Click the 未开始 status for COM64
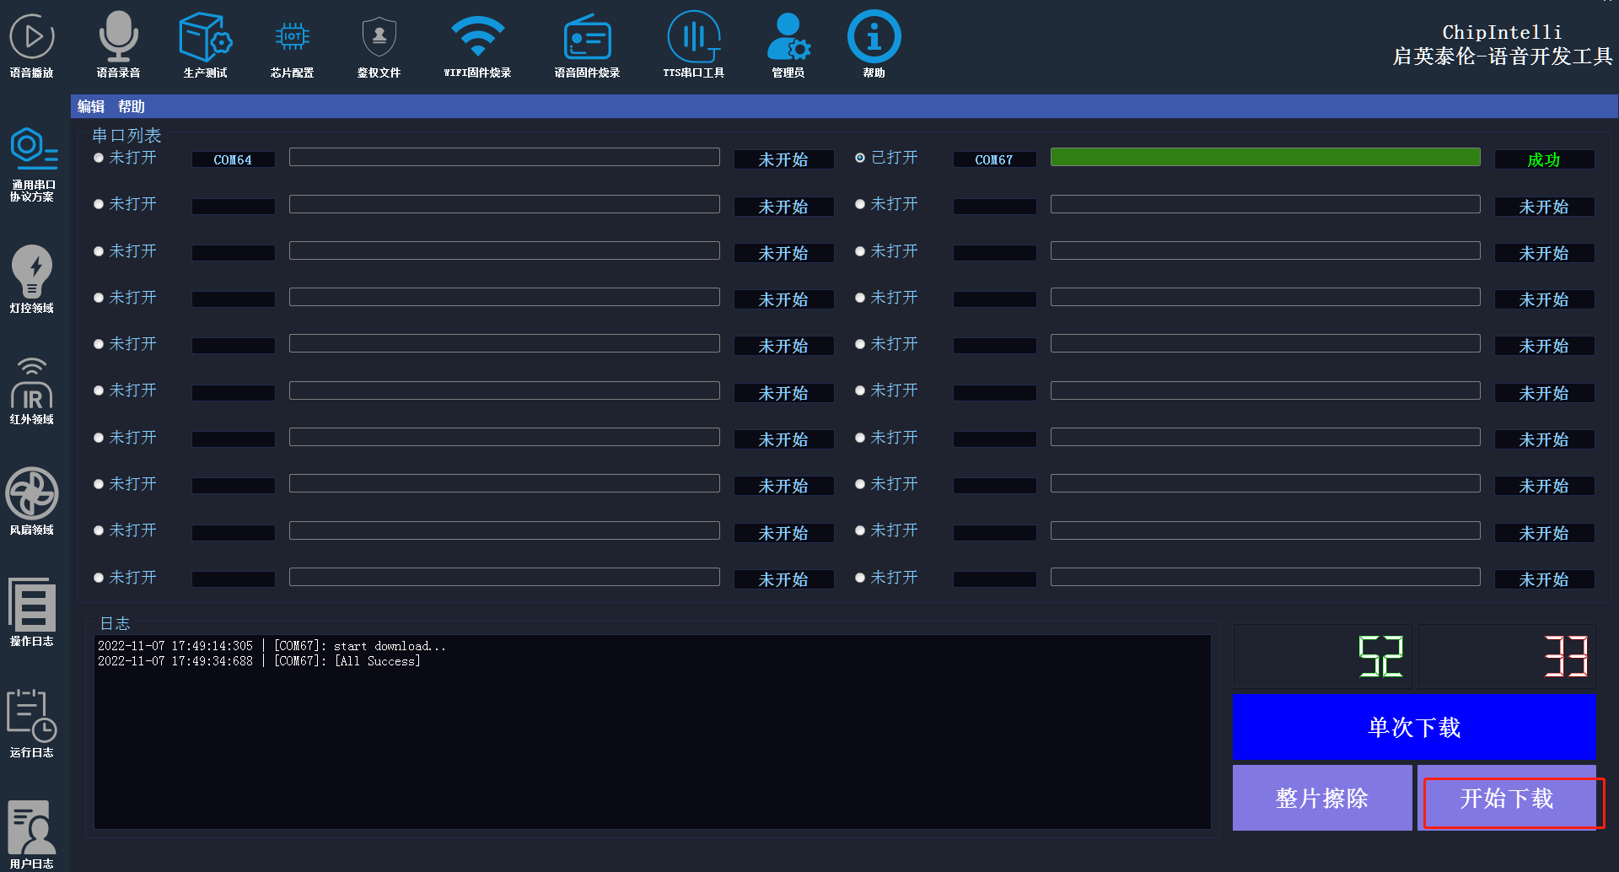 coord(783,159)
